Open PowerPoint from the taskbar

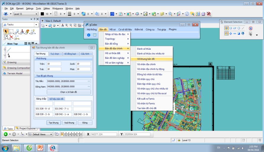41,148
